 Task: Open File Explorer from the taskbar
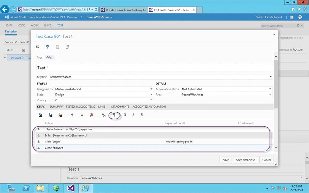[41, 188]
